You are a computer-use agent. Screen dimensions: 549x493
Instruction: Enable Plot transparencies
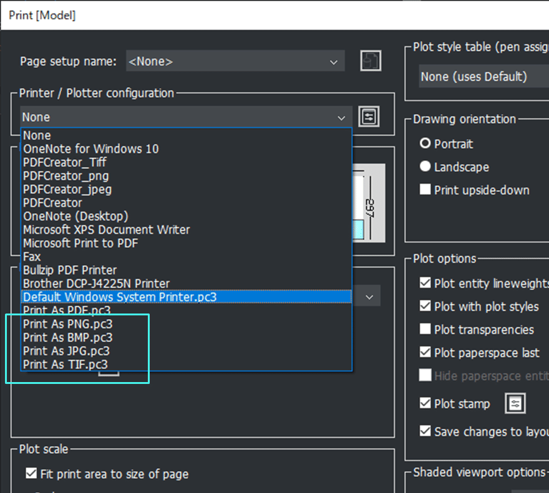(x=425, y=329)
